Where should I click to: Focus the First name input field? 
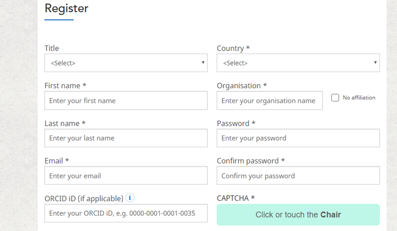[x=126, y=100]
